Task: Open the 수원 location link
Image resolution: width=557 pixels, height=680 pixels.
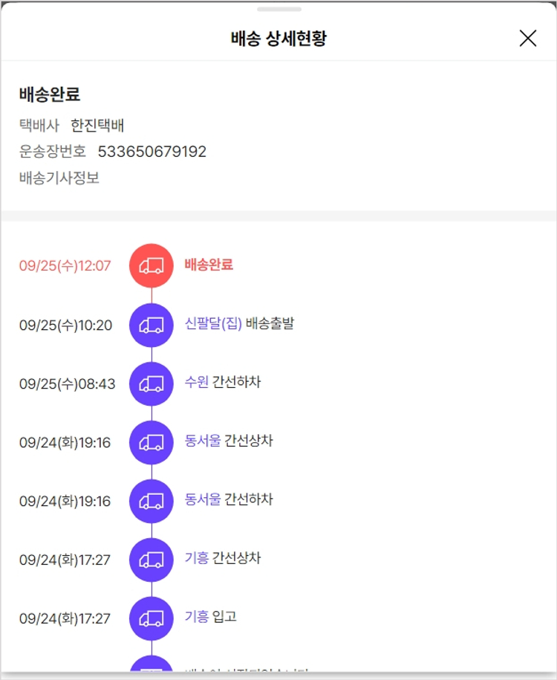Action: pyautogui.click(x=197, y=383)
